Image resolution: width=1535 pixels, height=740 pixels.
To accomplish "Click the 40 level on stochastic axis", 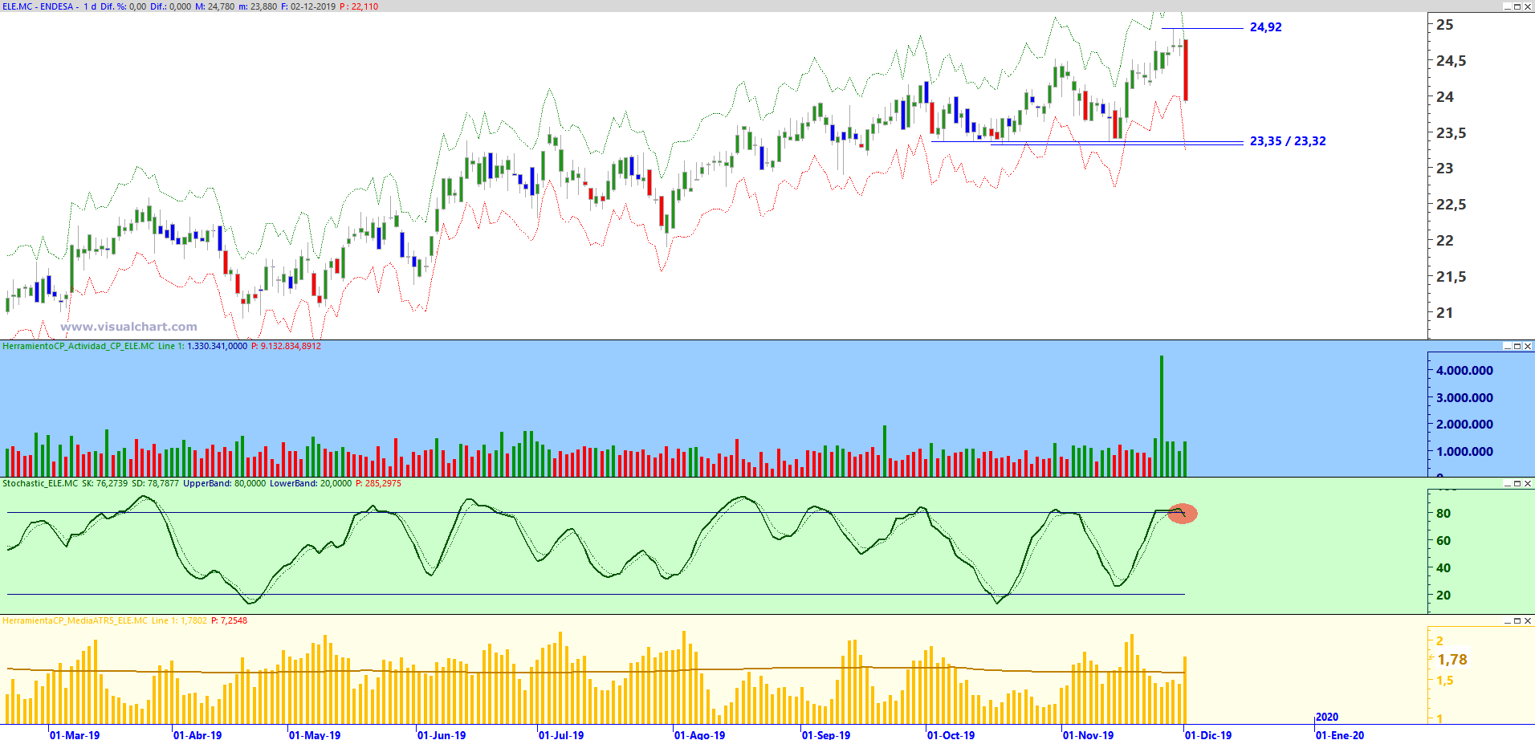I will click(1443, 568).
